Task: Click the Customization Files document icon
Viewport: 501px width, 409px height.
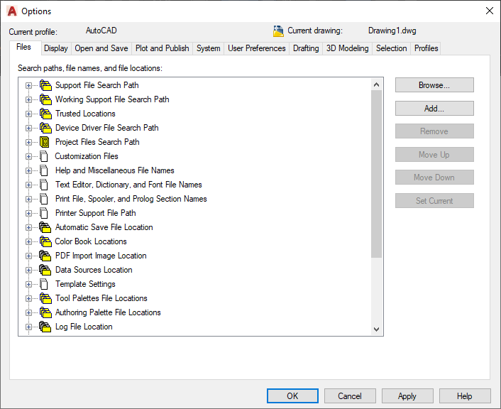Action: coord(44,156)
